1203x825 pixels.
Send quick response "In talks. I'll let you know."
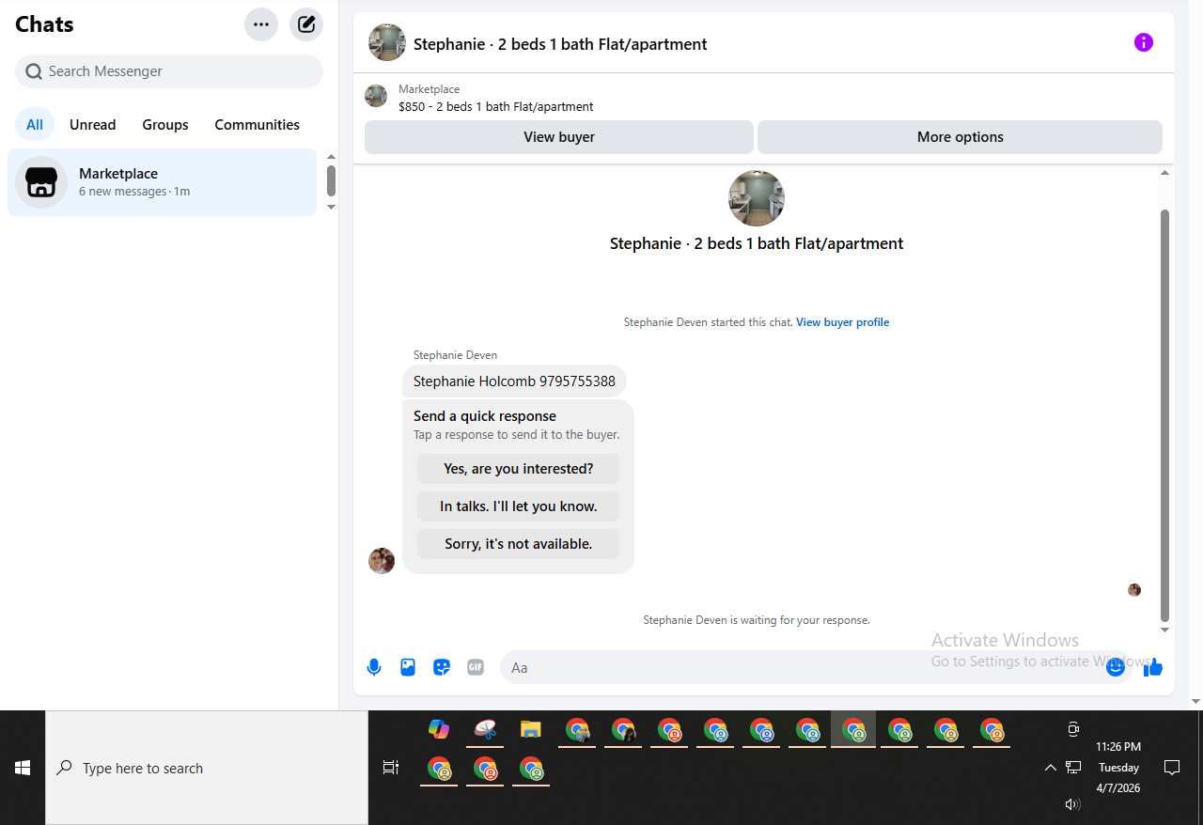coord(518,506)
